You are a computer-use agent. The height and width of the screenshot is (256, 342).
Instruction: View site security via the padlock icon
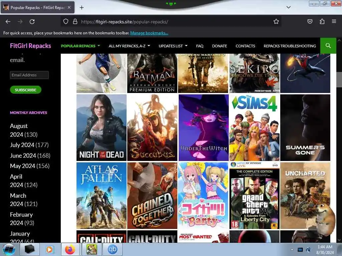click(75, 21)
